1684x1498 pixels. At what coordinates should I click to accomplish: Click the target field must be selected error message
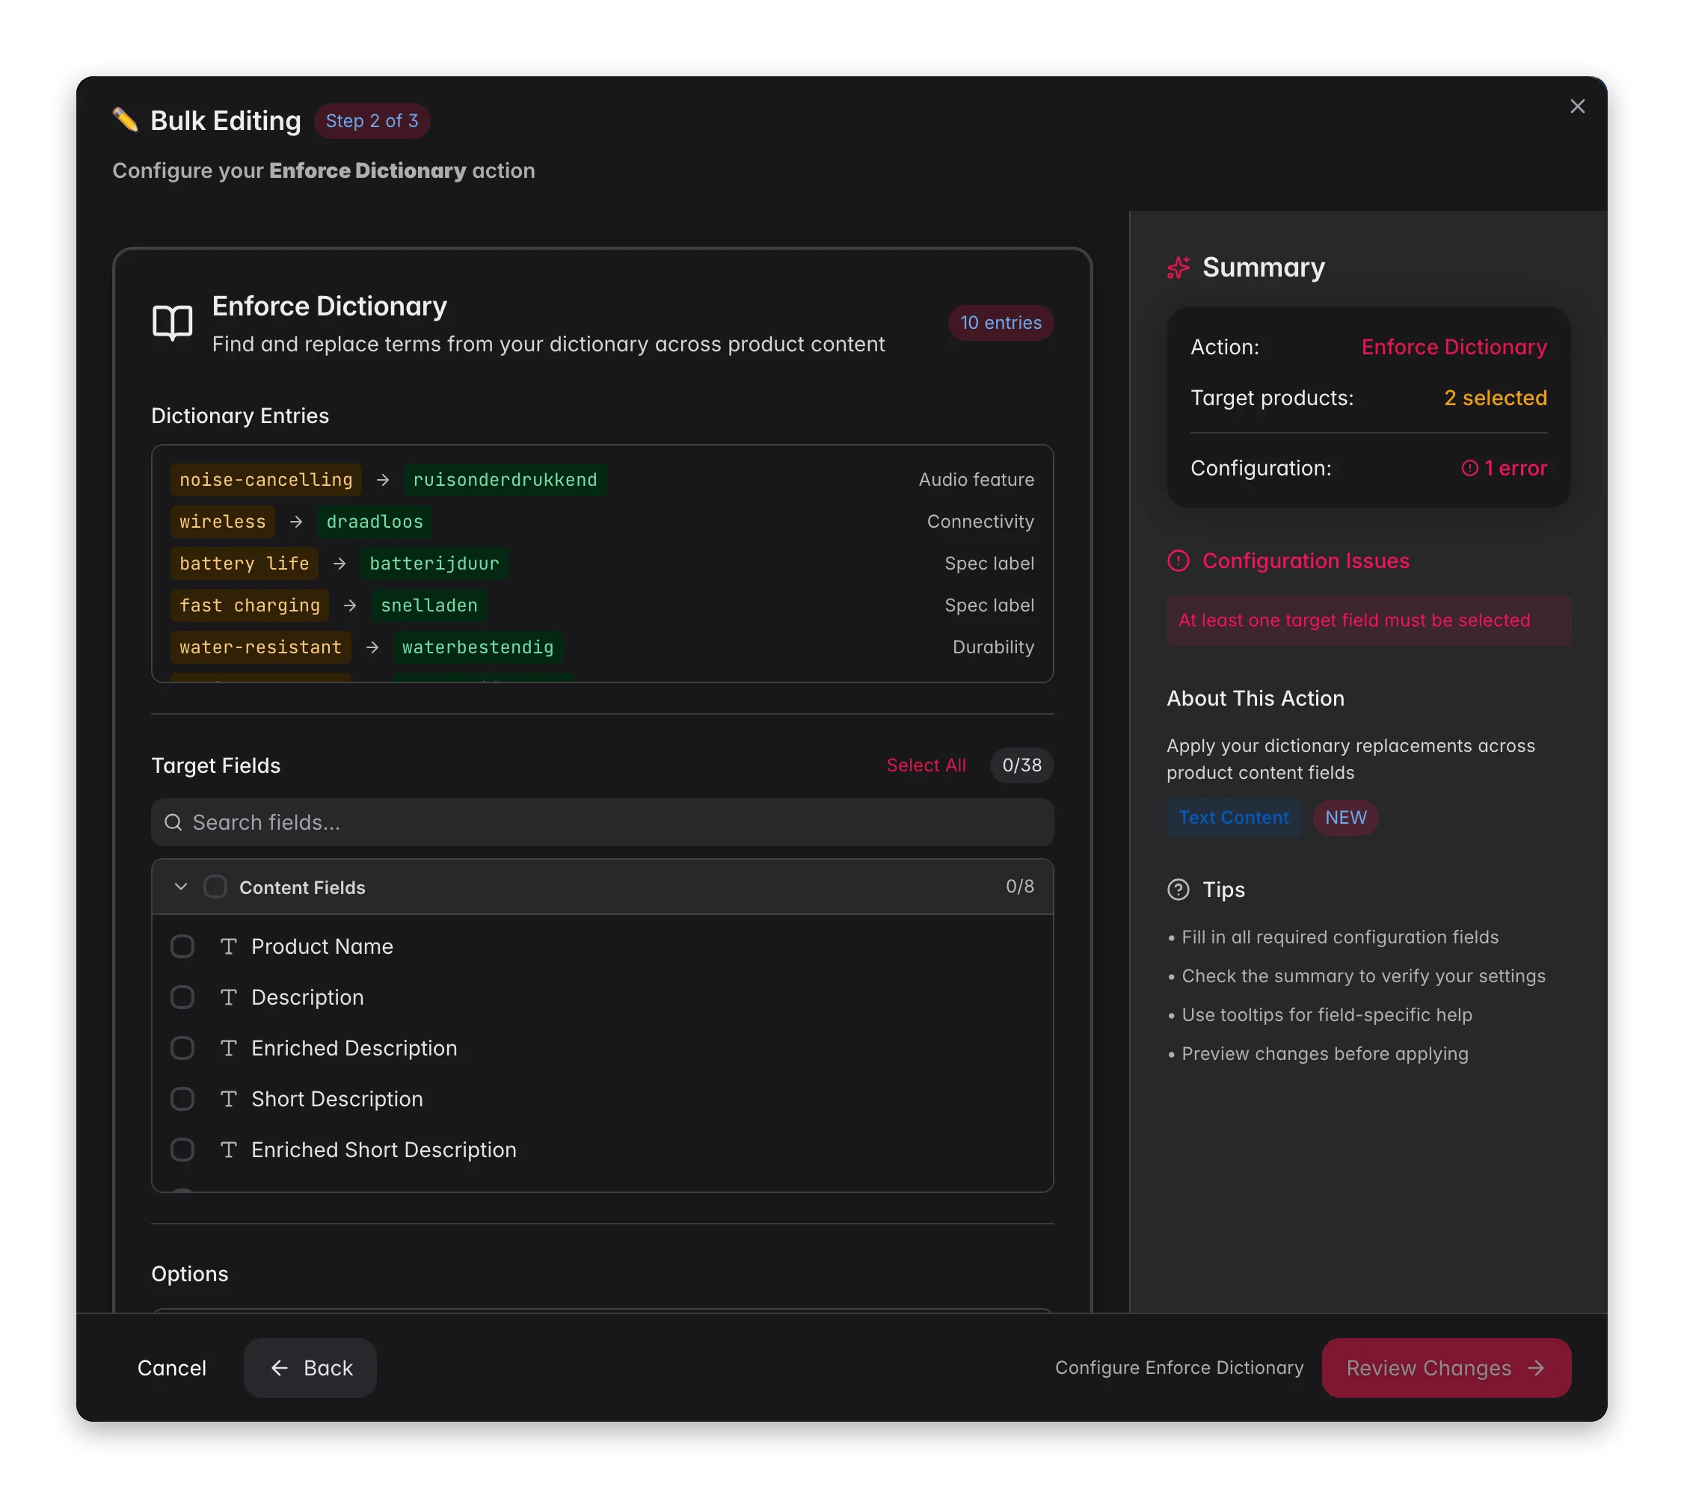tap(1368, 620)
